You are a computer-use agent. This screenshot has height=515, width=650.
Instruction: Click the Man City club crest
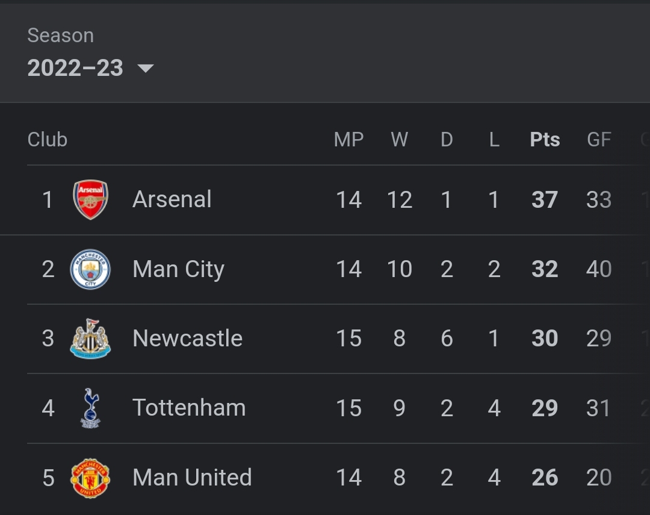(x=90, y=269)
